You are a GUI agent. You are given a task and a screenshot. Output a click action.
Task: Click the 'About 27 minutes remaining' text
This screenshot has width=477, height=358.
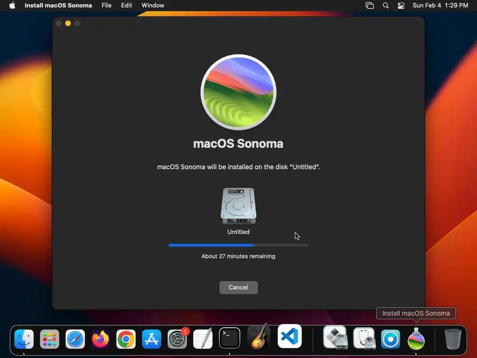point(238,256)
